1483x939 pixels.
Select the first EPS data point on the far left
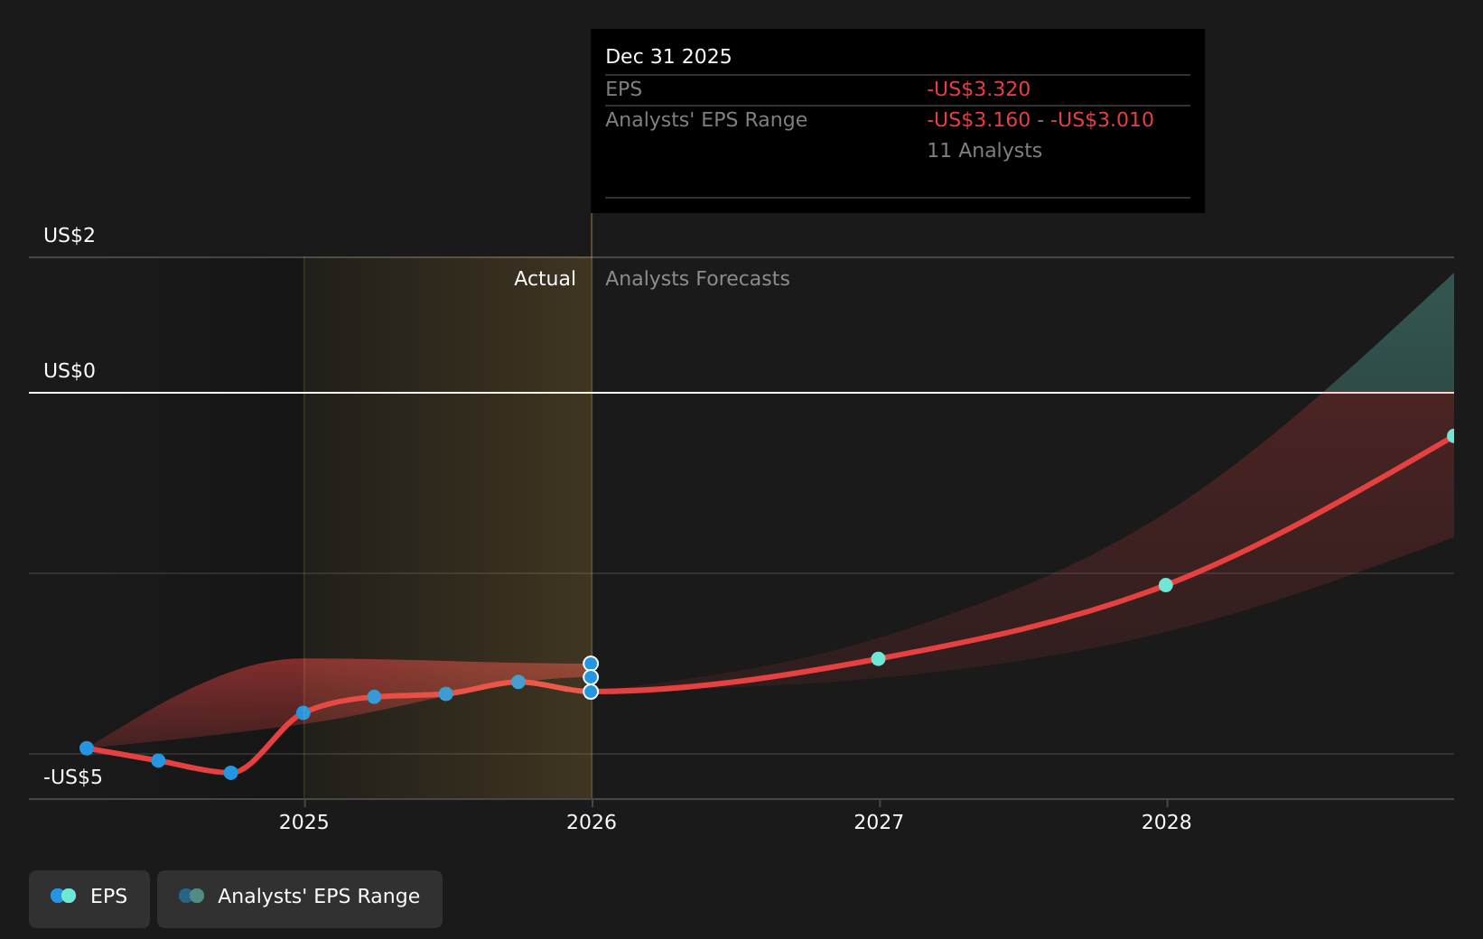(x=87, y=748)
